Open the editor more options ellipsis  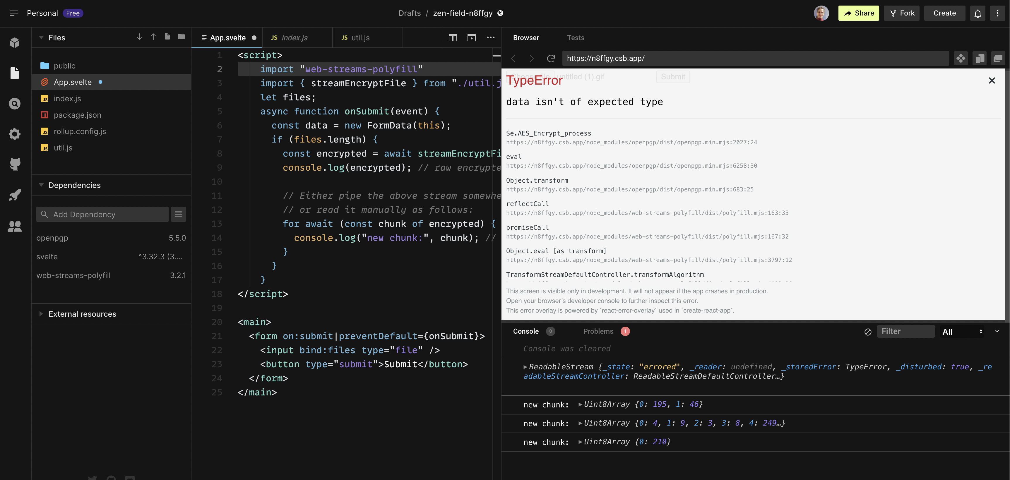490,38
